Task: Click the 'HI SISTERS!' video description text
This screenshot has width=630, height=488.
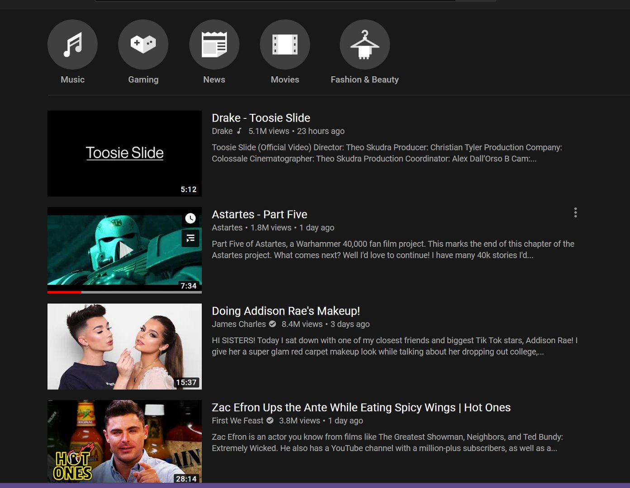Action: coord(395,346)
